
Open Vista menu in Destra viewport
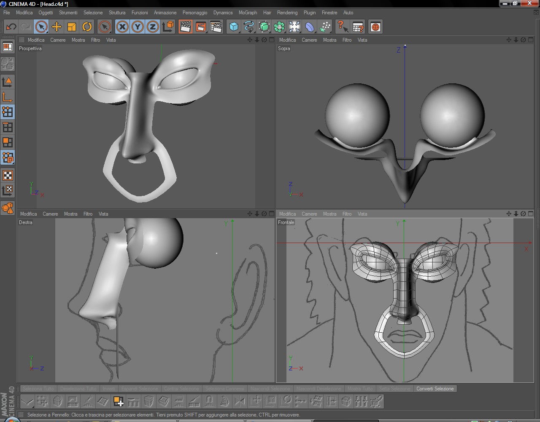click(103, 214)
